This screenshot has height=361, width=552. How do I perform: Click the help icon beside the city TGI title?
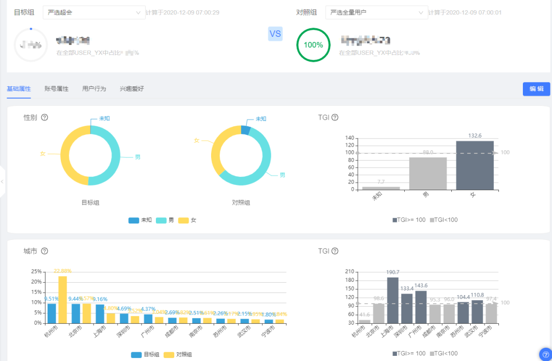click(x=335, y=251)
